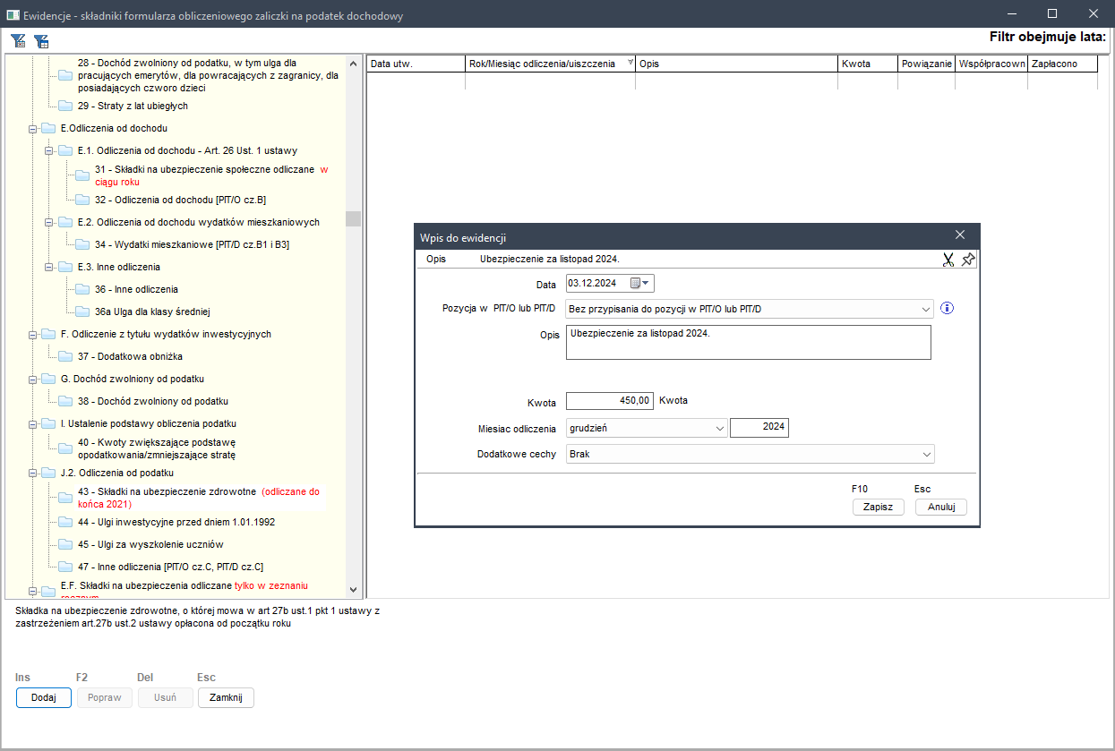The width and height of the screenshot is (1115, 751).
Task: Click into the Kwota amount field
Action: click(x=610, y=402)
